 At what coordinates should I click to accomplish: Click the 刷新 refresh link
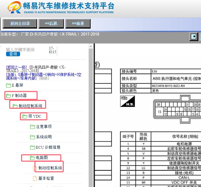(44, 78)
